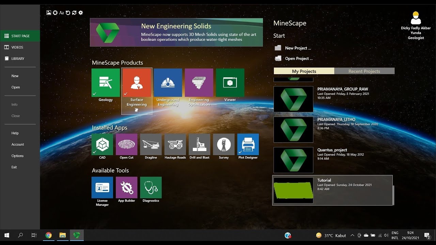
Task: Click the user profile avatar icon
Action: click(416, 18)
